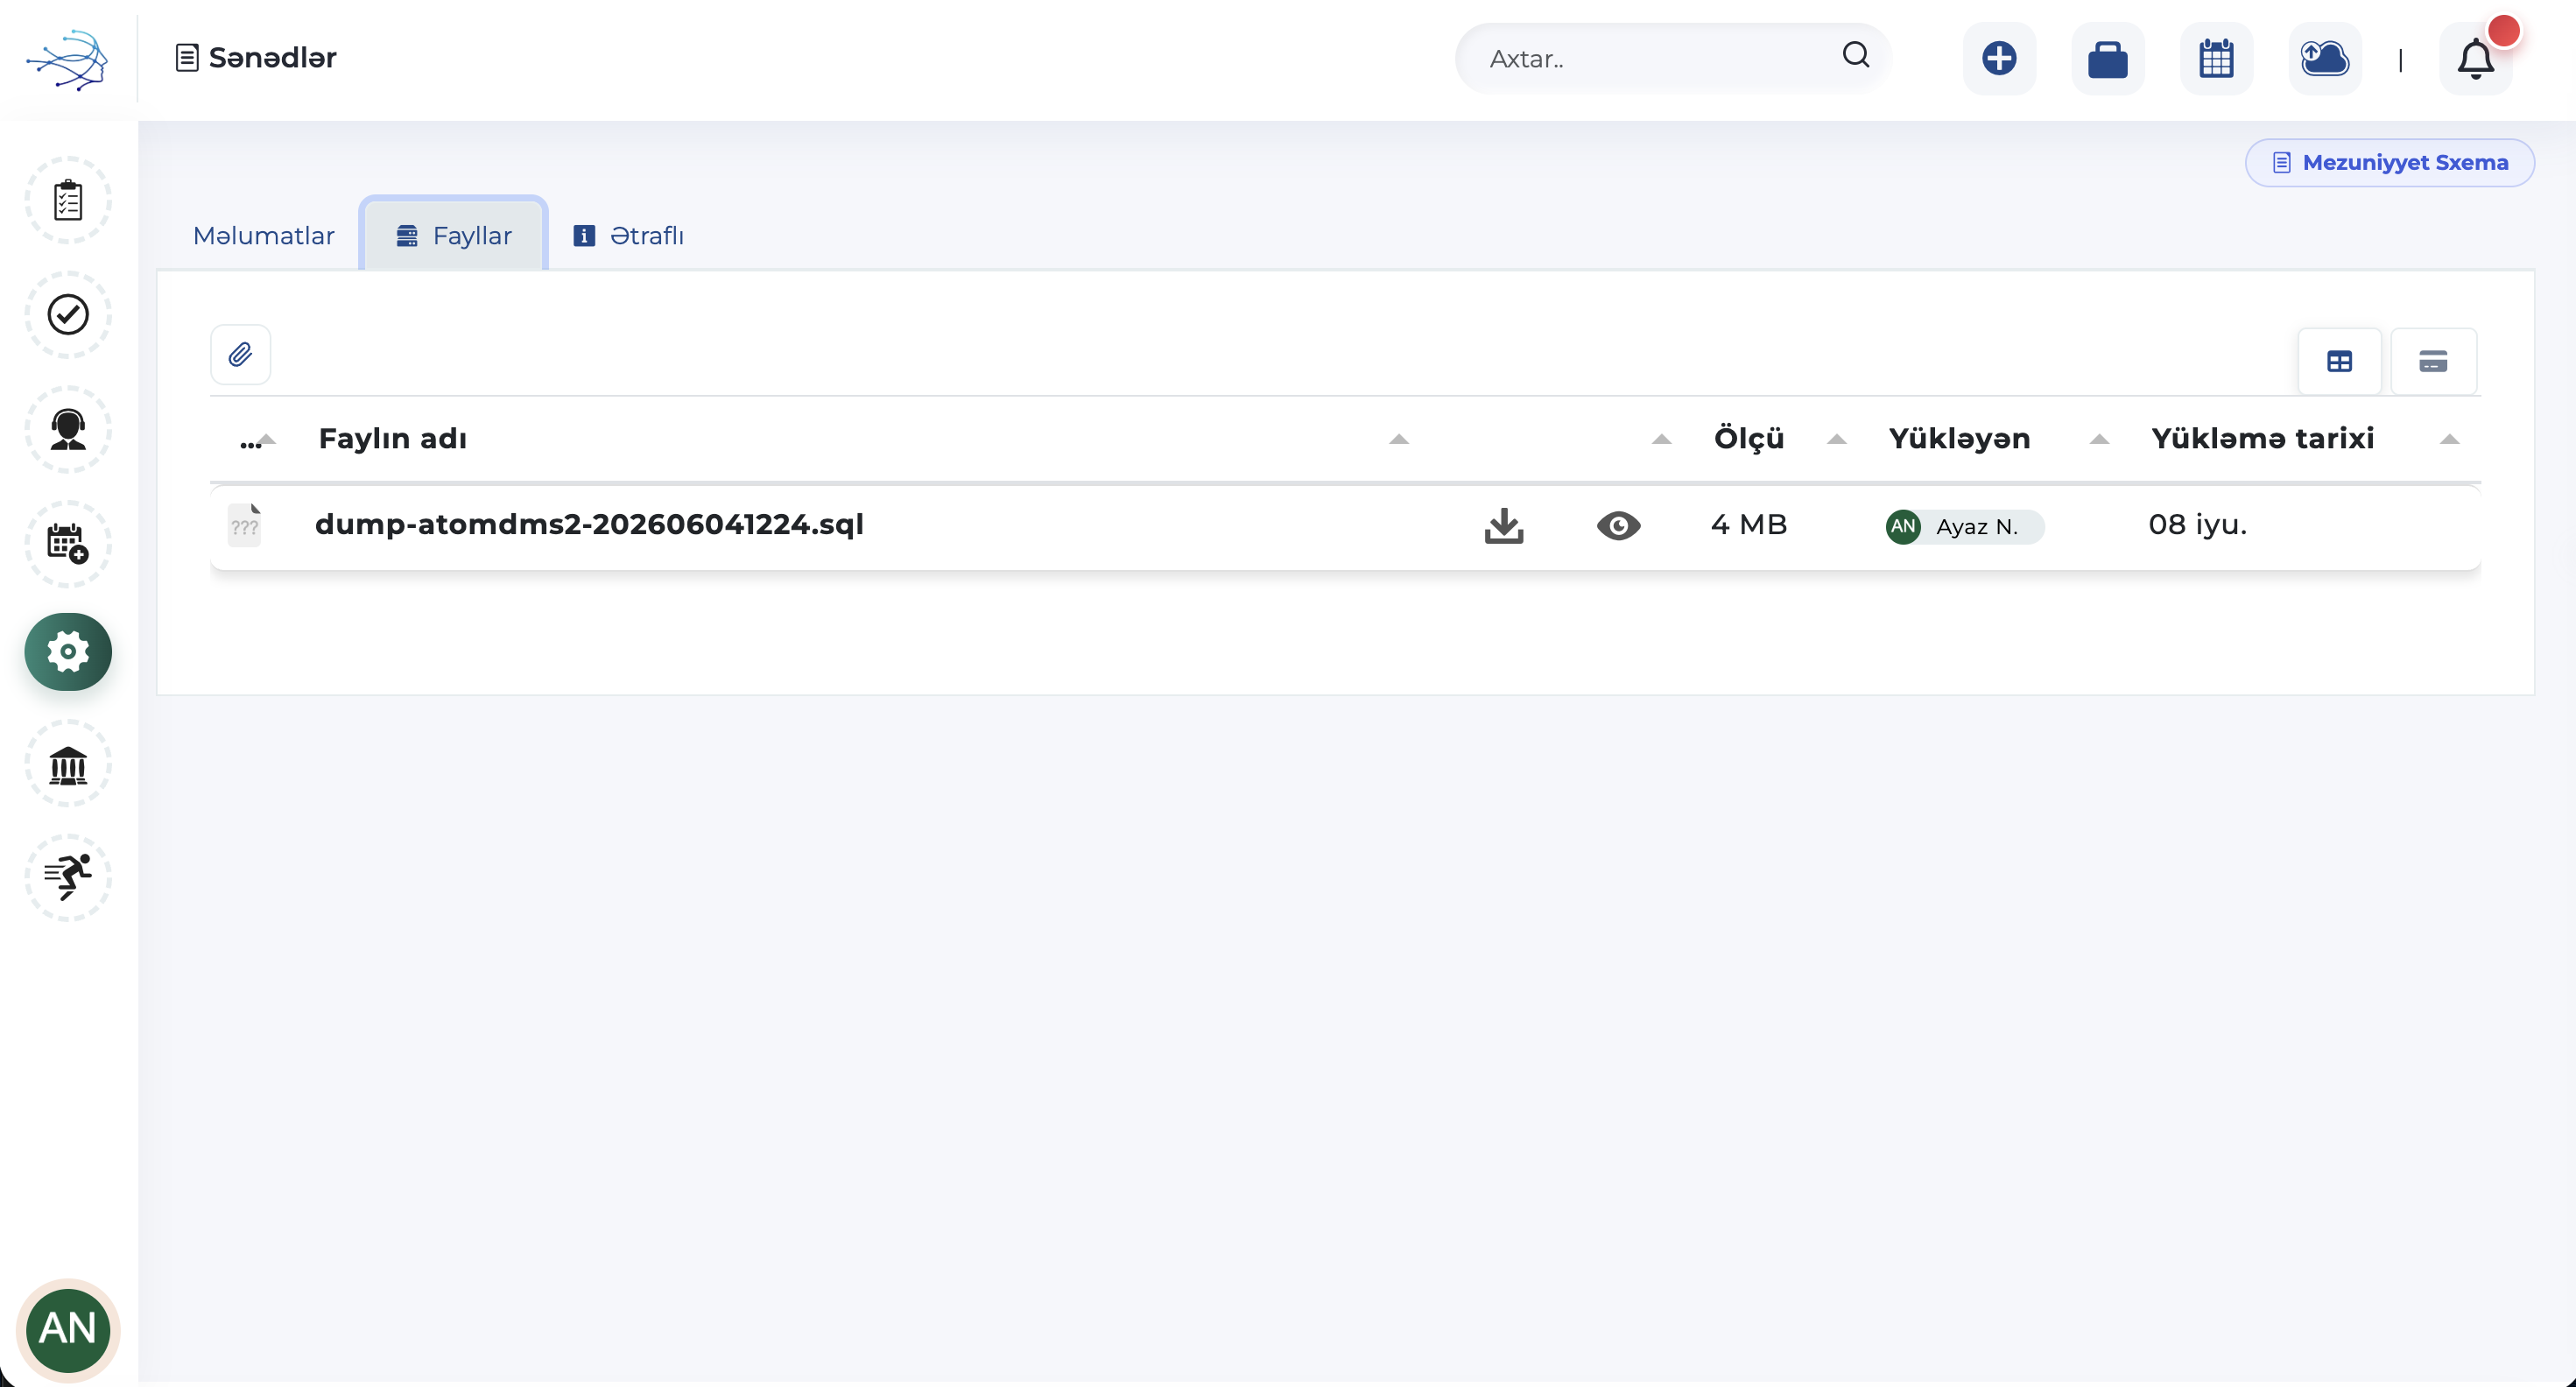Click the paperclip attach file icon

click(x=240, y=354)
